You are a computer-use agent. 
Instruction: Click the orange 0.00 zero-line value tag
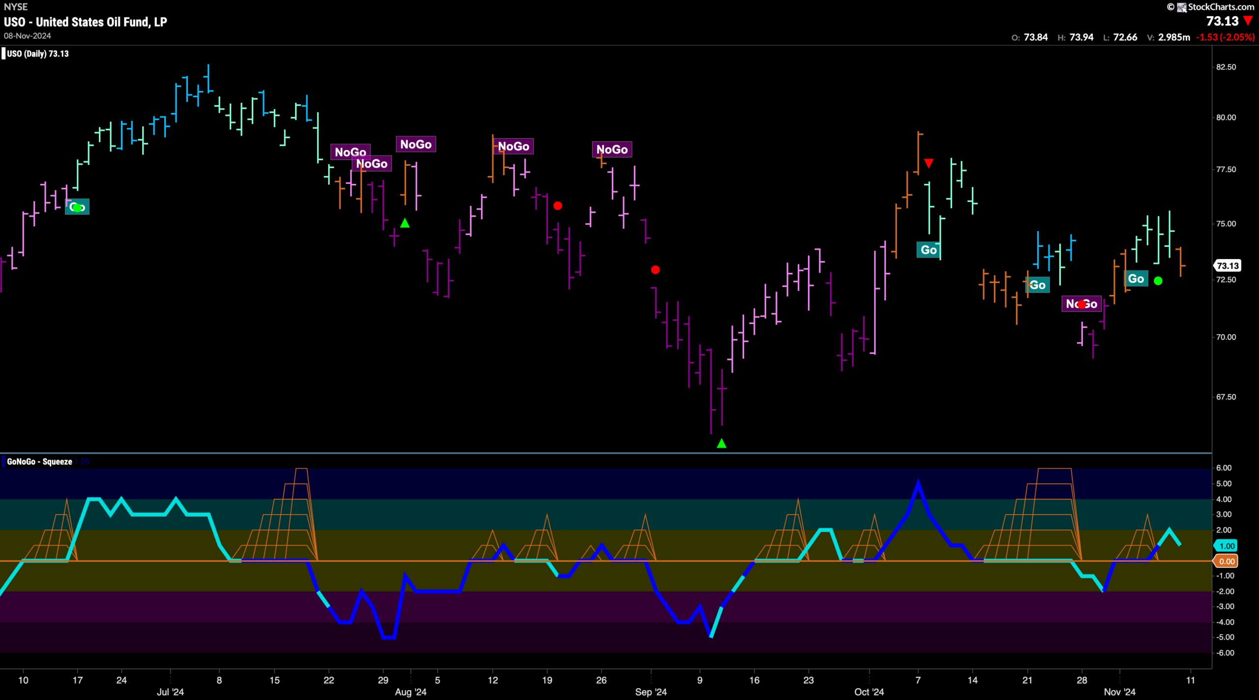(1227, 561)
